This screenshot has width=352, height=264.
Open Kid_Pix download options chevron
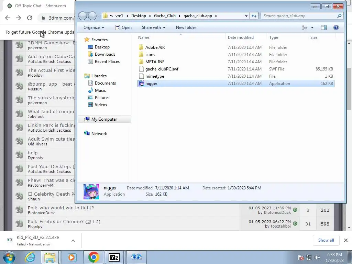coord(73,241)
